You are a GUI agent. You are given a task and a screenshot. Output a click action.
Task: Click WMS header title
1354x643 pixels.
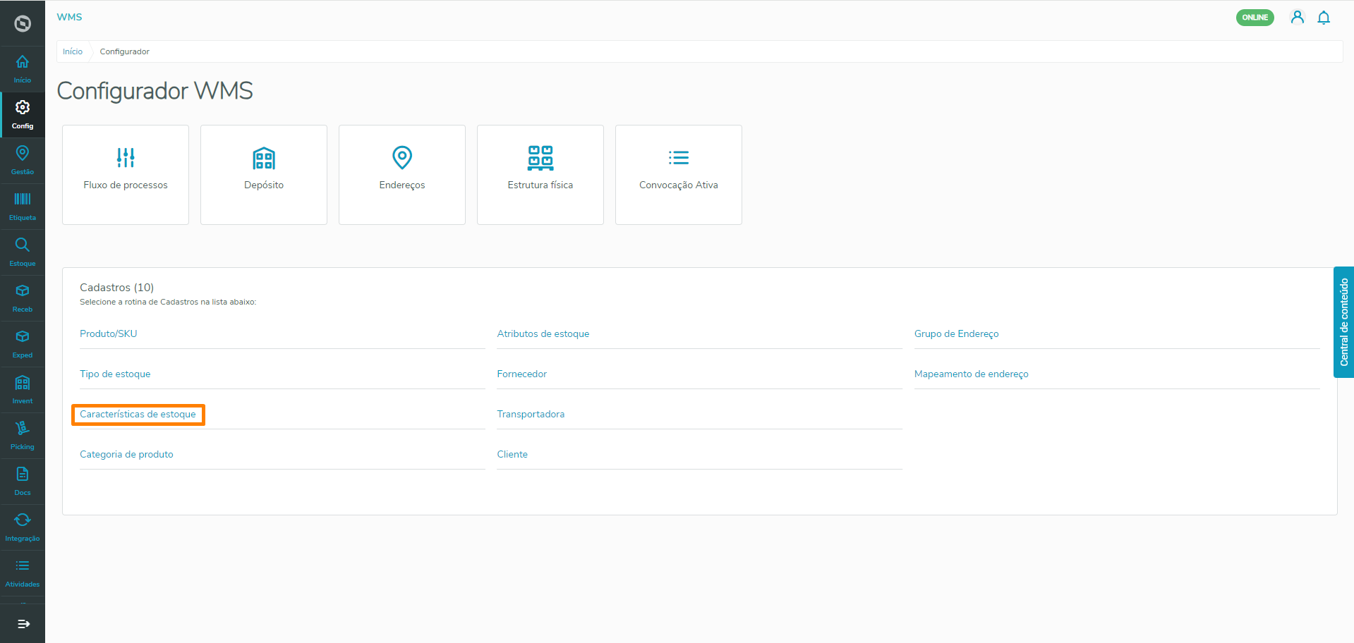(69, 17)
